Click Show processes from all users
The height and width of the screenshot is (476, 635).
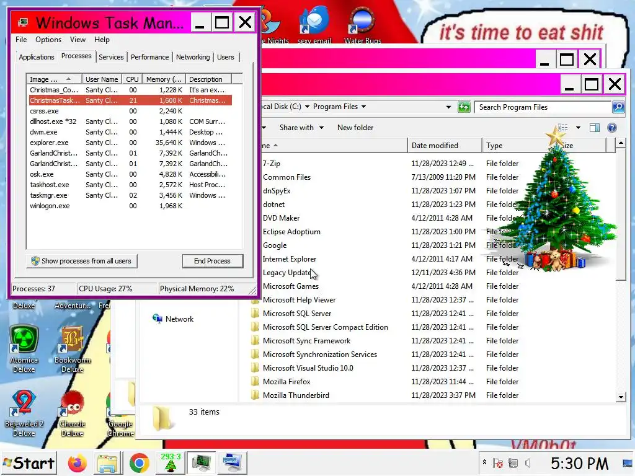tap(82, 261)
